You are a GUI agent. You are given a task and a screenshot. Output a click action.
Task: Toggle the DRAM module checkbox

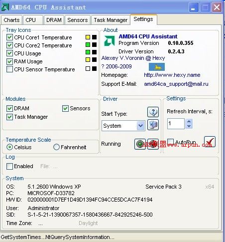(9, 108)
